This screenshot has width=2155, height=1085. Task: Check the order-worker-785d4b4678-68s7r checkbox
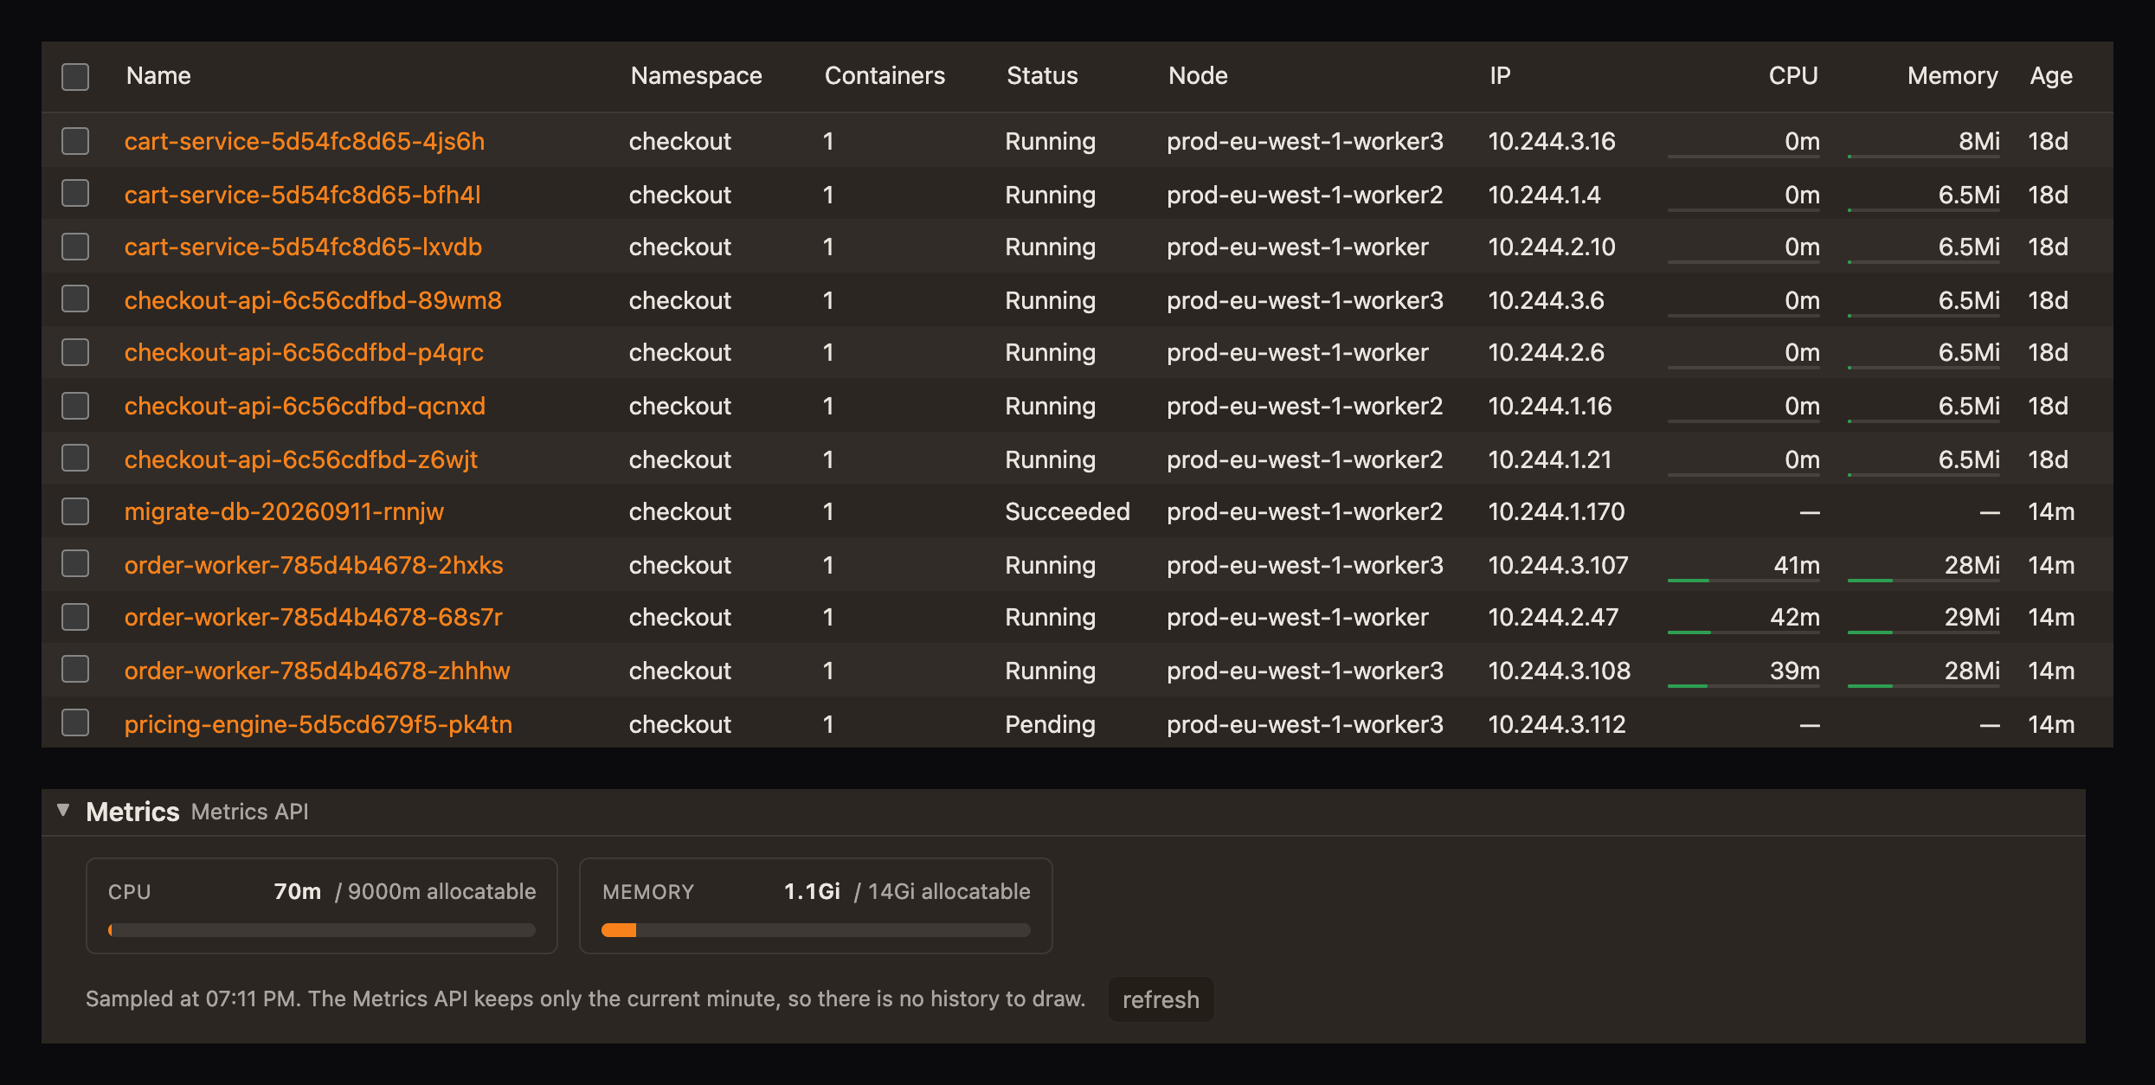pos(75,617)
